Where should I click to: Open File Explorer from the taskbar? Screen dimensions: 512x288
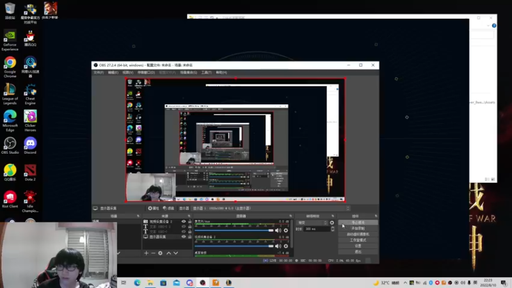coord(150,282)
